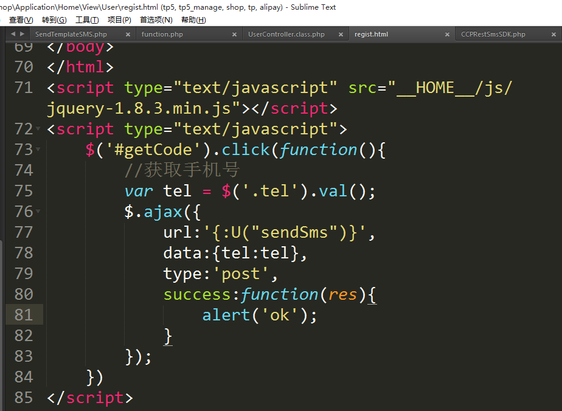Screen dimensions: 562x411
Task: Click the left tab scroll arrow
Action: pos(13,34)
